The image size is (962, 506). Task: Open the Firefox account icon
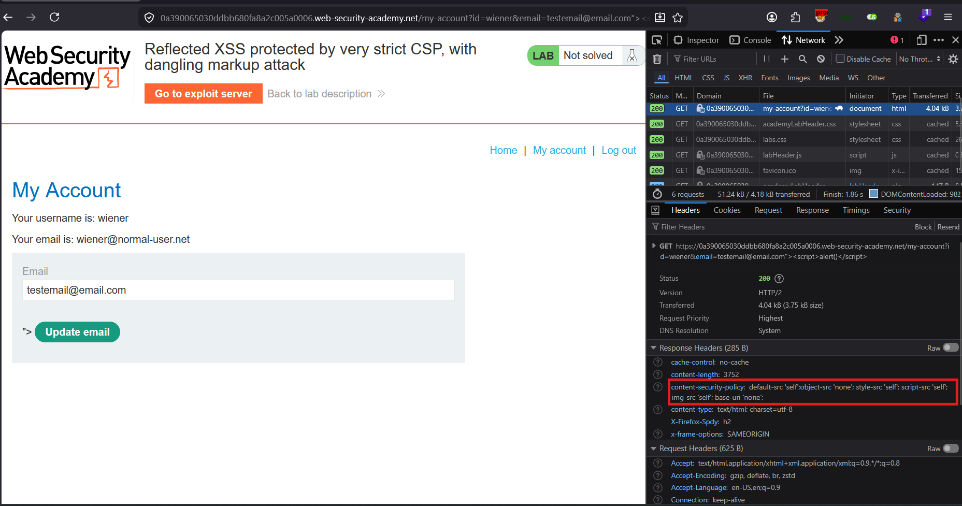772,18
